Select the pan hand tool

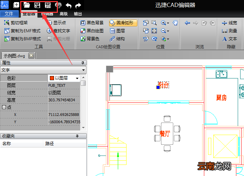click(x=175, y=23)
